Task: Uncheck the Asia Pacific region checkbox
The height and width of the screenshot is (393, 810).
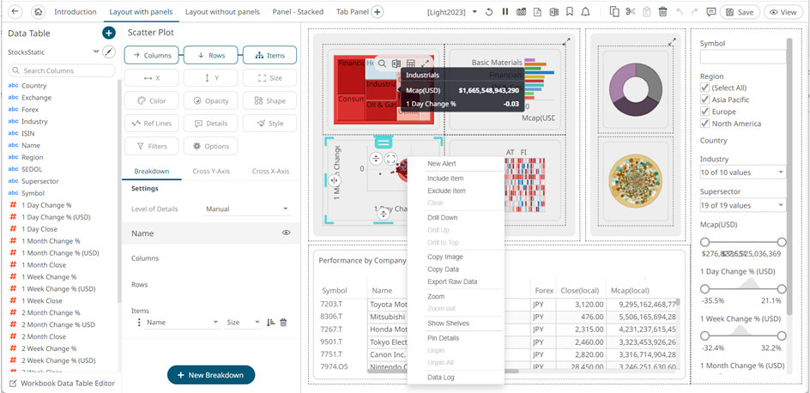Action: click(x=705, y=100)
